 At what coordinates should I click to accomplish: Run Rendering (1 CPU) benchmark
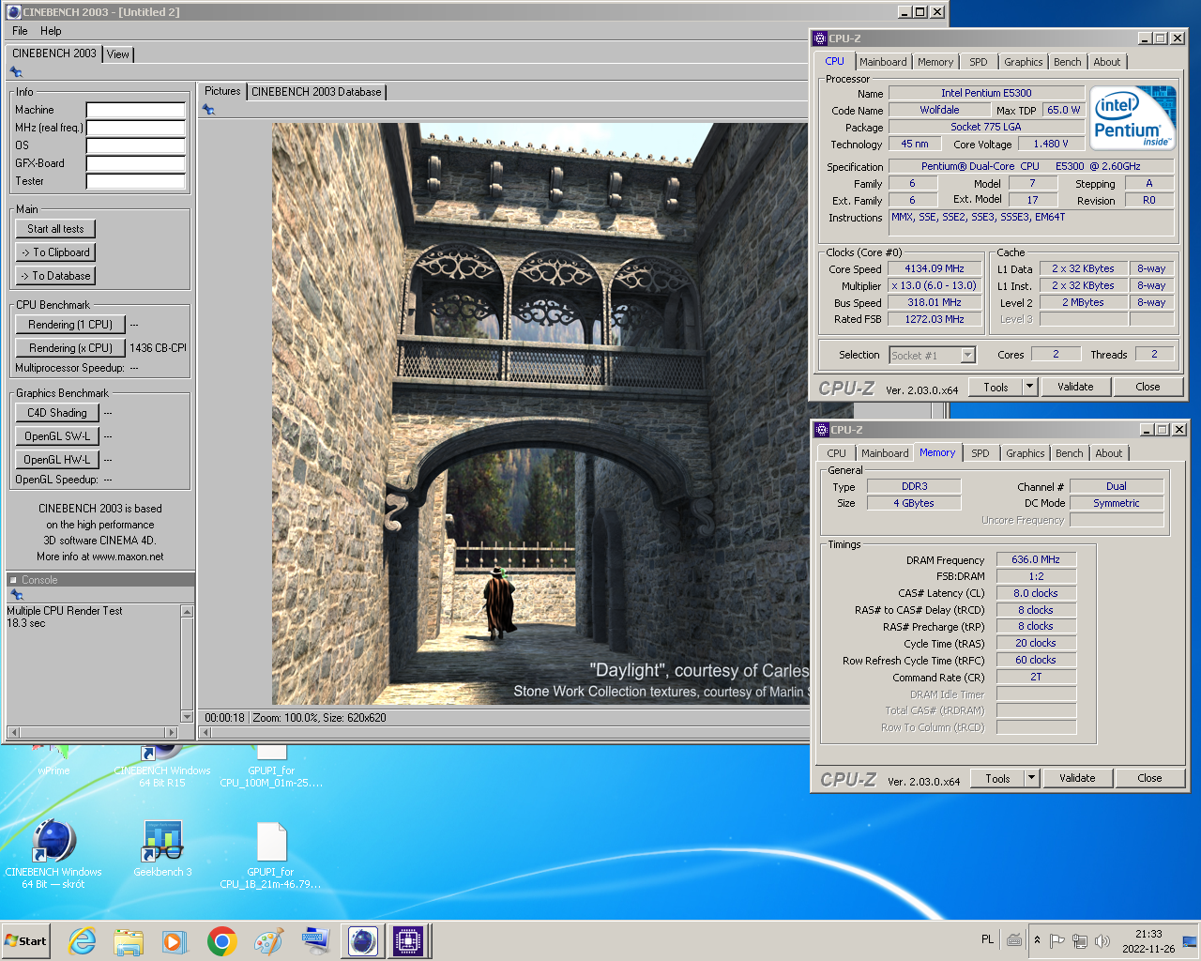(70, 325)
